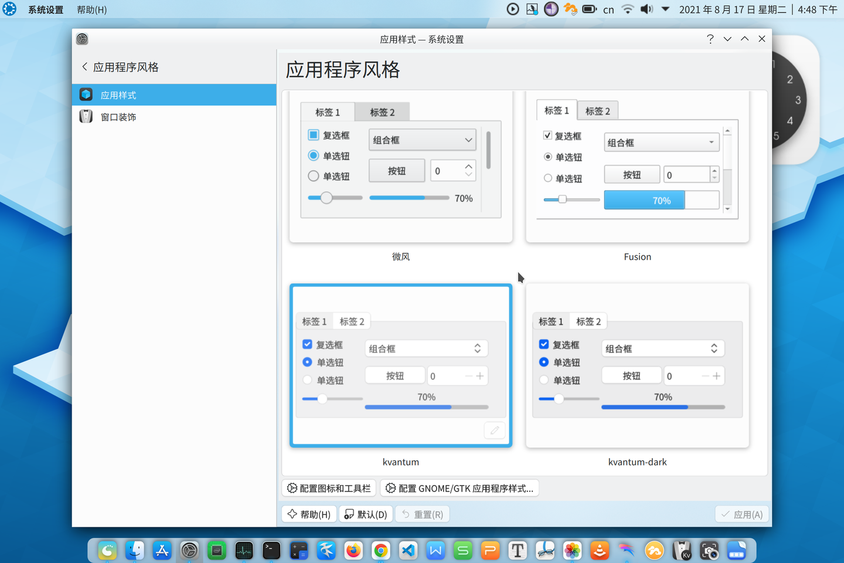Select 窗口装饰 in sidebar
Image resolution: width=844 pixels, height=563 pixels.
[x=174, y=117]
